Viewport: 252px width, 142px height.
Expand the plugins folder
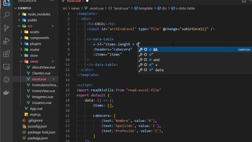pyautogui.click(x=21, y=44)
